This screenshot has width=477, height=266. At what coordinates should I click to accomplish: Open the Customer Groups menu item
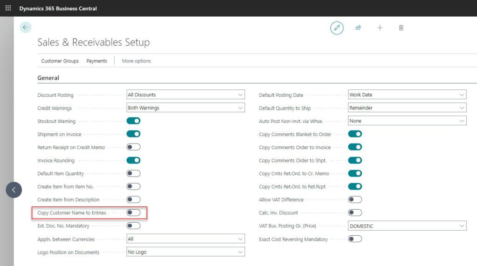point(60,61)
